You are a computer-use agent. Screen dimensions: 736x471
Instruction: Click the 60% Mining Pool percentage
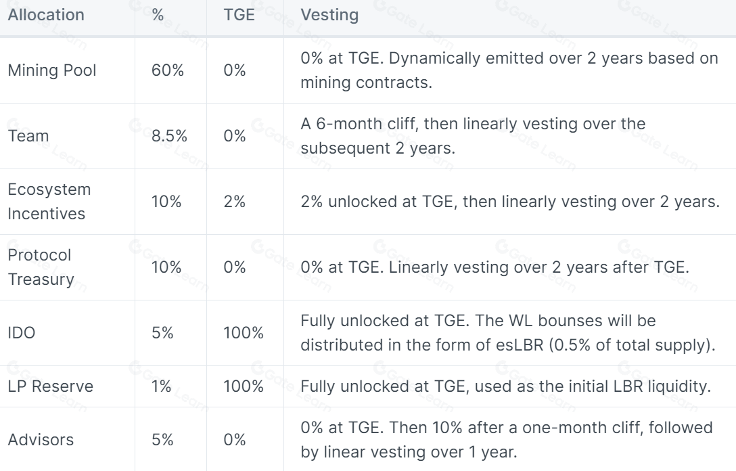pyautogui.click(x=167, y=70)
